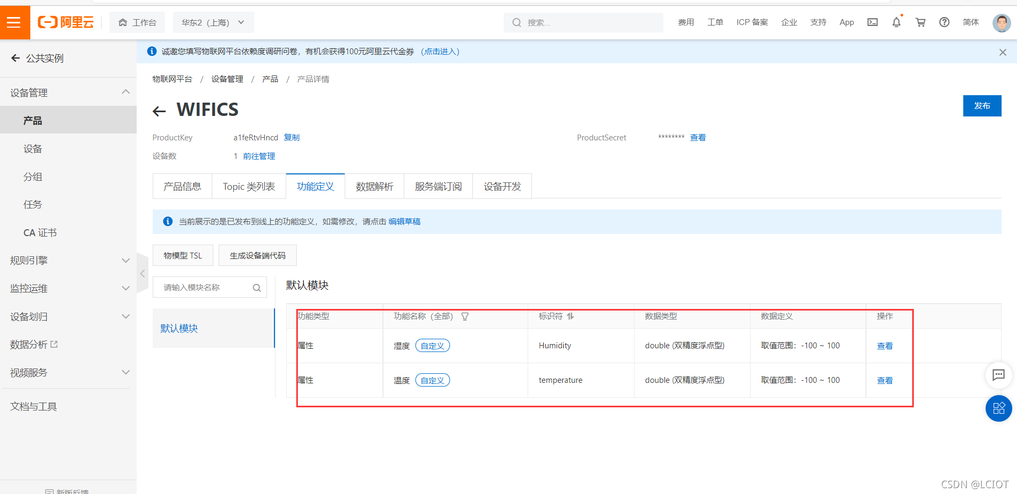The height and width of the screenshot is (494, 1017).
Task: Open the help question-mark icon
Action: coord(944,22)
